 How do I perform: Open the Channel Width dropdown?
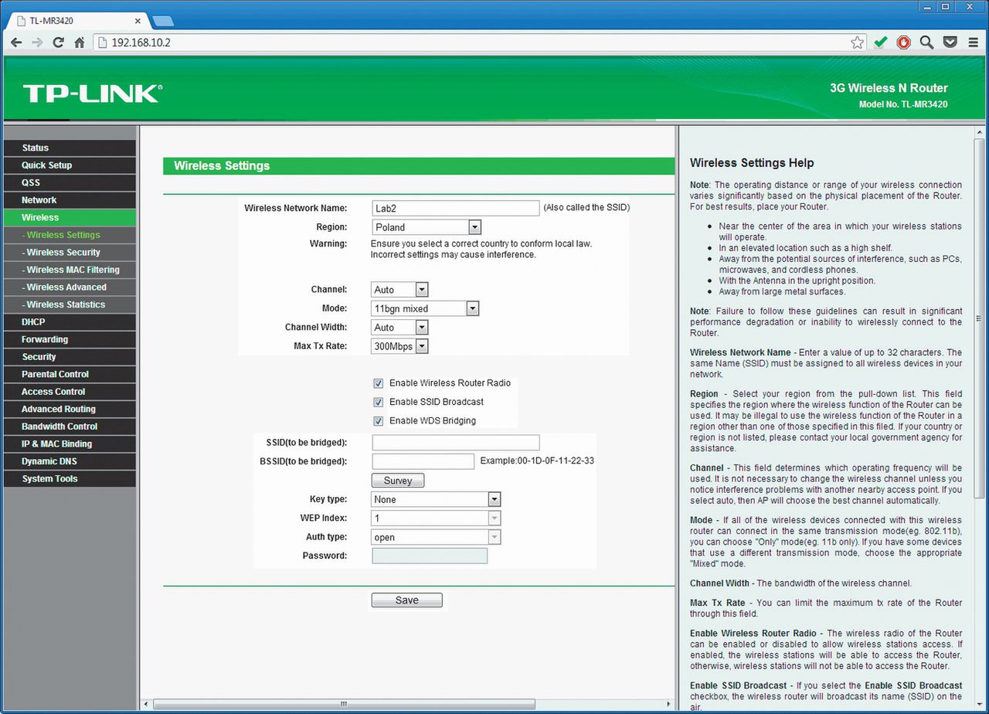(399, 328)
